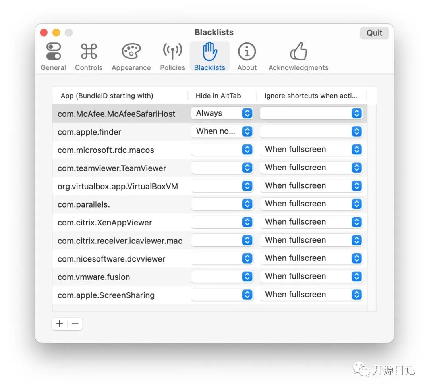Open Ignore shortcuts dropdown for com.apple.finder

point(311,131)
